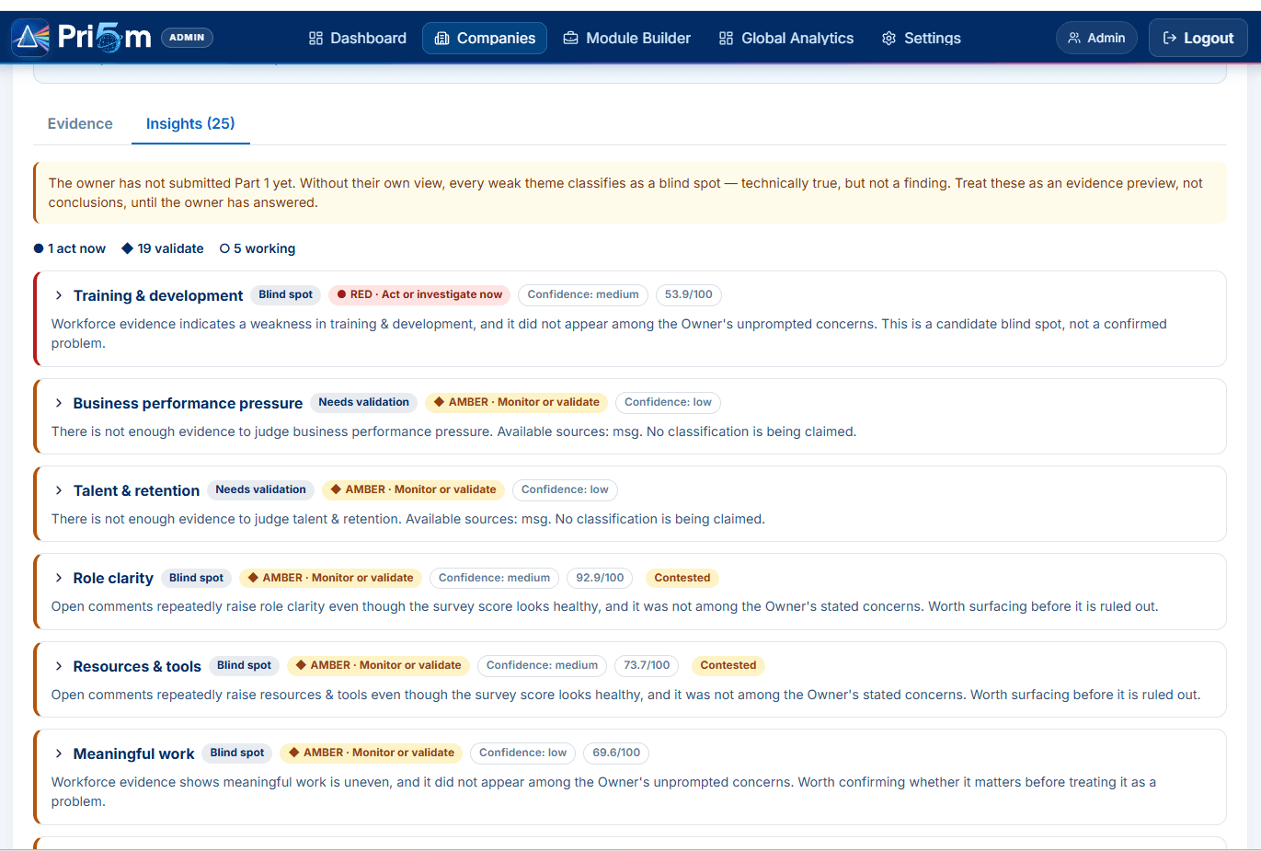Click the Contested tag on Role clarity
The height and width of the screenshot is (851, 1261).
[x=682, y=578]
